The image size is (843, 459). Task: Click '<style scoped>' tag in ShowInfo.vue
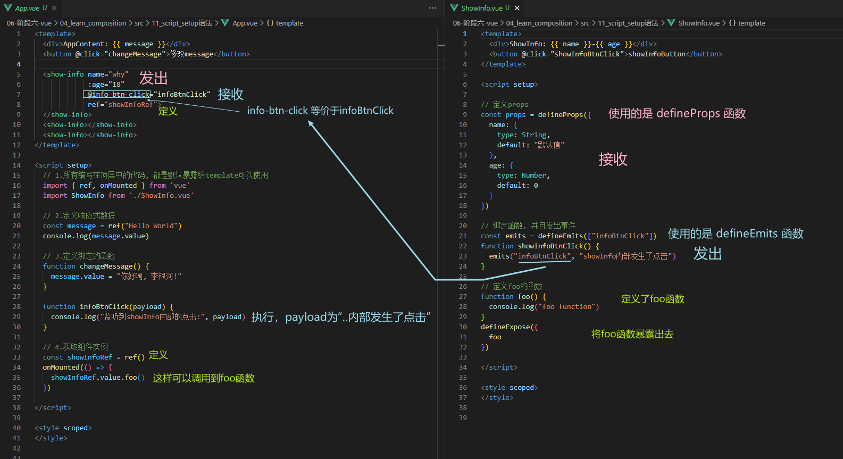click(x=510, y=387)
